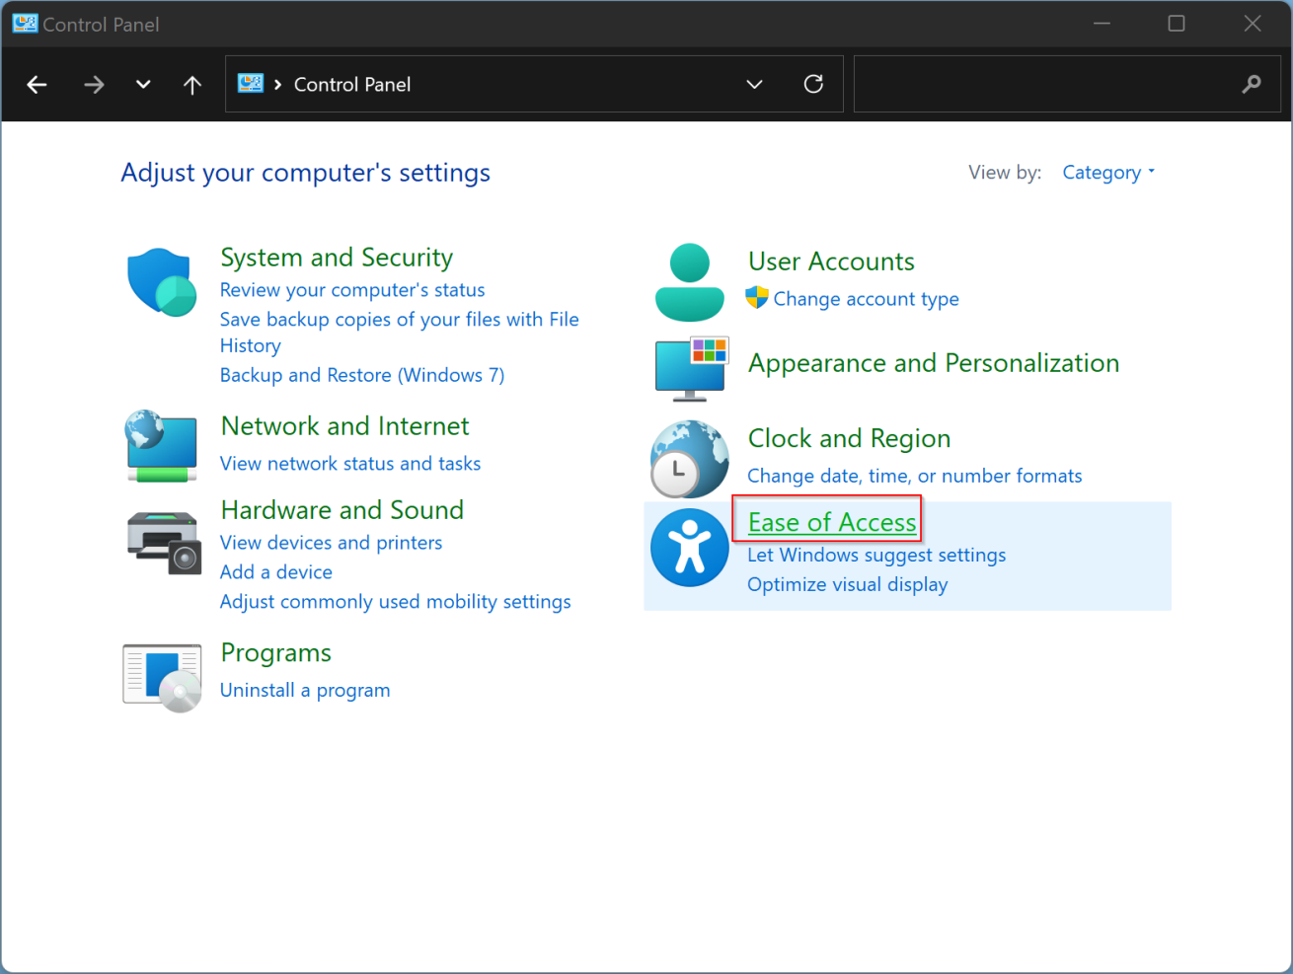The width and height of the screenshot is (1293, 974).
Task: Open the Network and Internet globe icon
Action: (161, 446)
